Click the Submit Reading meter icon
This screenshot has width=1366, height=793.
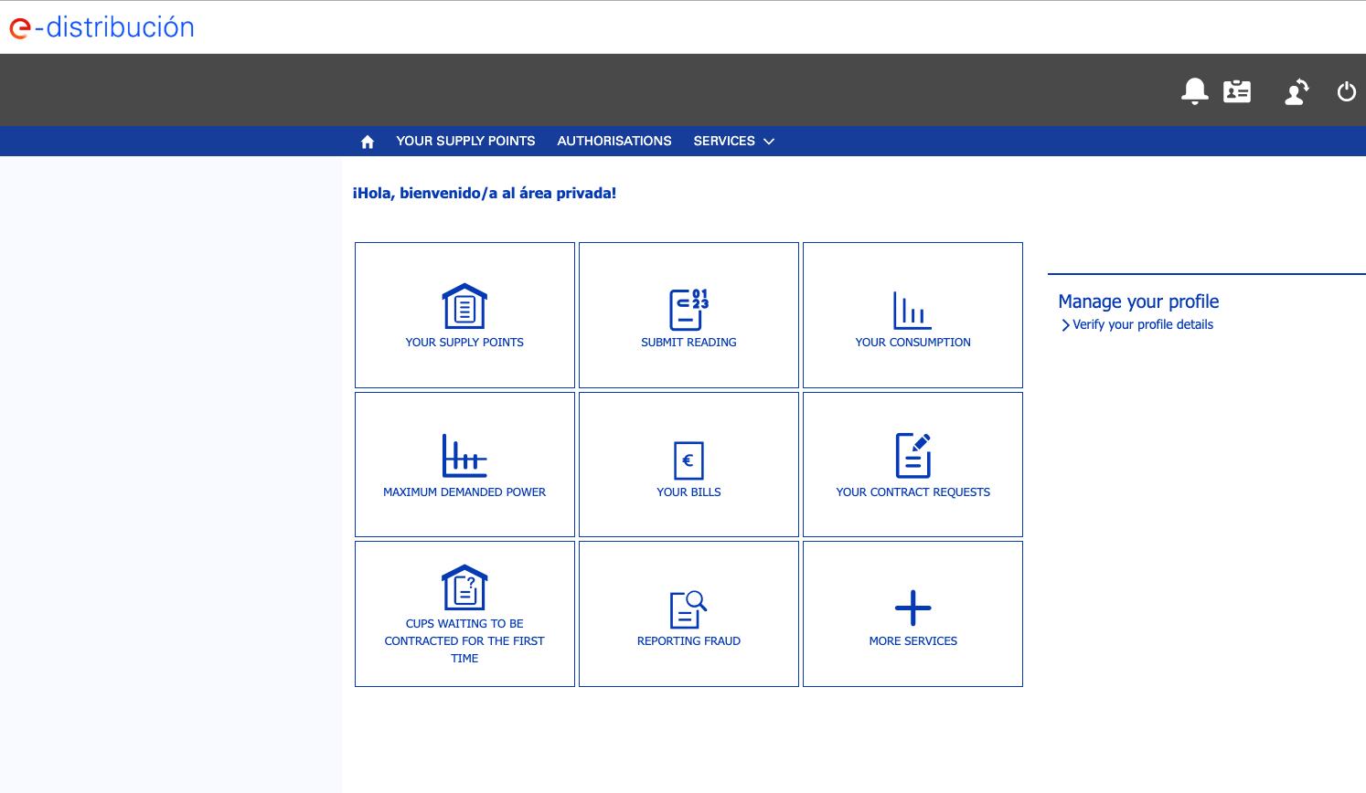point(688,309)
